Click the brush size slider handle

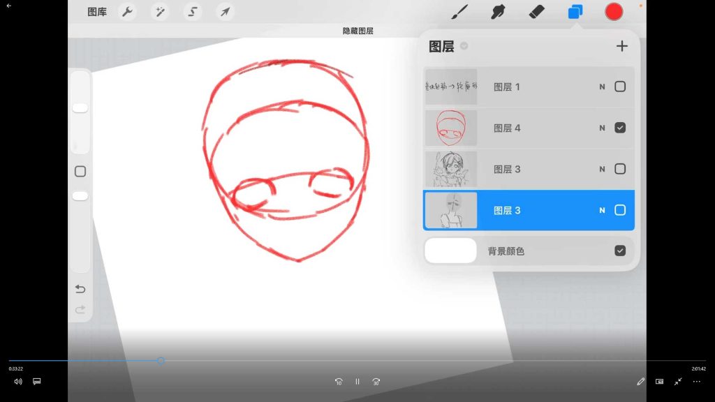(x=80, y=108)
